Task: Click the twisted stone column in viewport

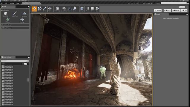Action: point(115,76)
